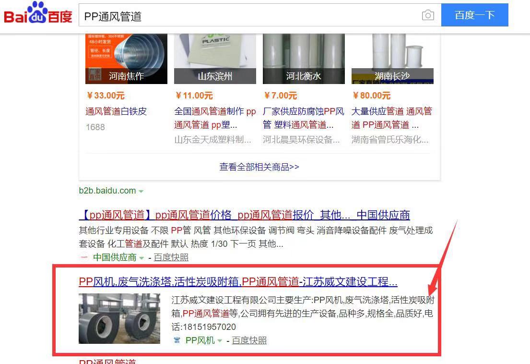The image size is (530, 364).
Task: Open 查看全部相关商品 link
Action: click(x=259, y=167)
